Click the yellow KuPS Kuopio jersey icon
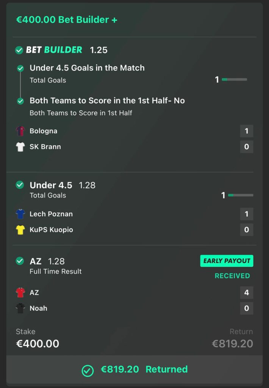This screenshot has width=269, height=388. (20, 230)
